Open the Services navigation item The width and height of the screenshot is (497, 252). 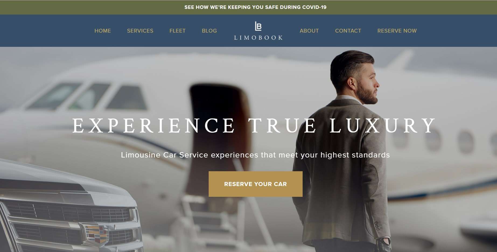tap(140, 31)
